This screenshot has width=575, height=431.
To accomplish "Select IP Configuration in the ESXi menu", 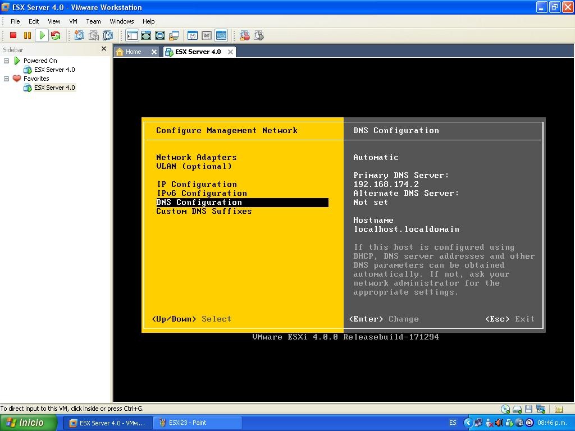I will (197, 184).
